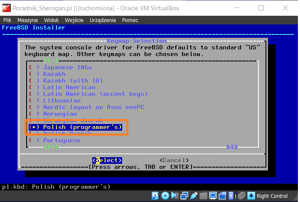Click the hard disk activity status icon
The height and width of the screenshot is (202, 300).
155,196
